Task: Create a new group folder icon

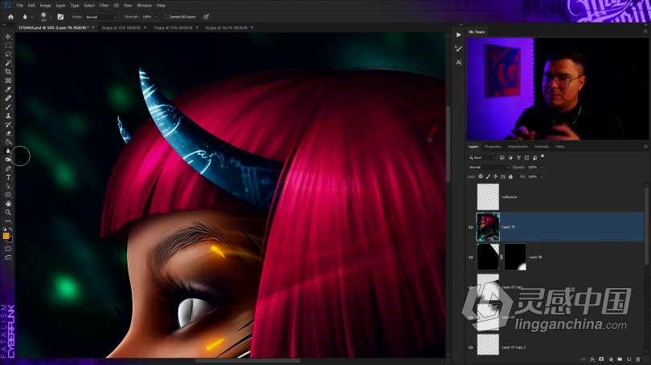Action: point(620,359)
